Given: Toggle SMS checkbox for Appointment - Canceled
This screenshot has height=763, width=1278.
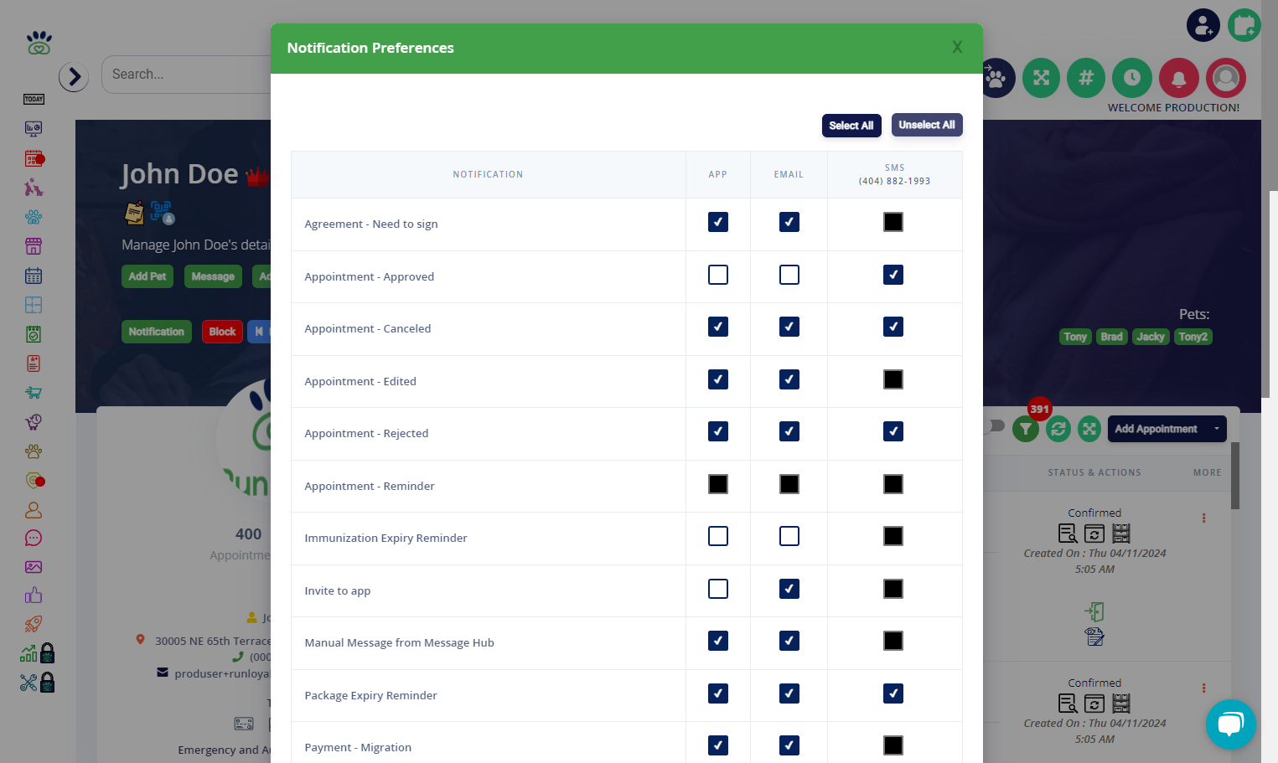Looking at the screenshot, I should click(x=893, y=327).
